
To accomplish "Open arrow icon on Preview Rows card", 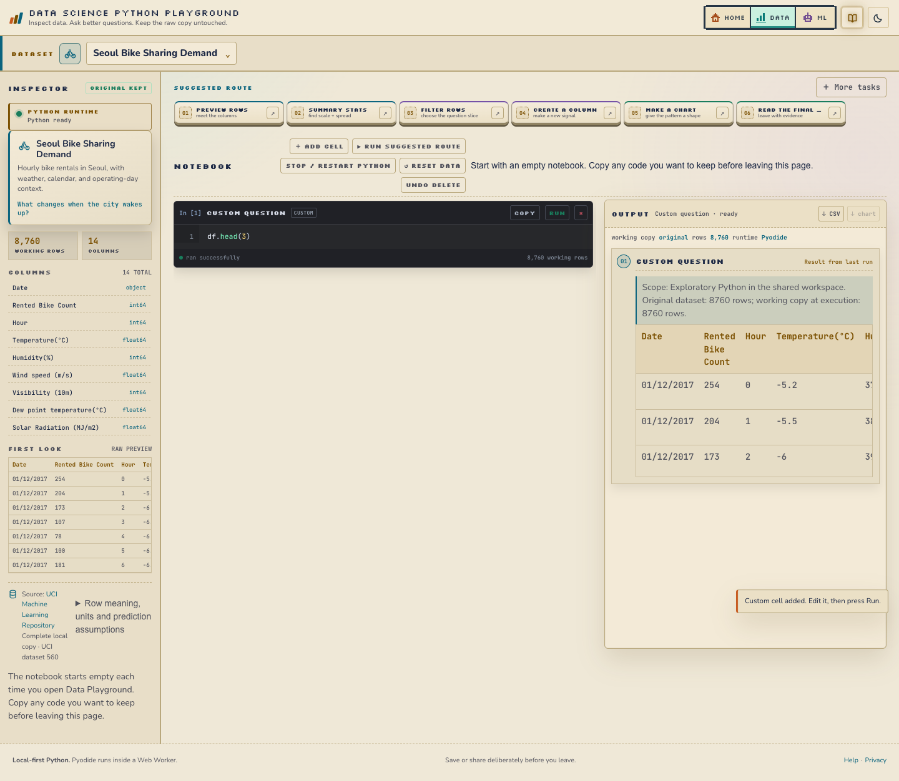I will tap(273, 113).
